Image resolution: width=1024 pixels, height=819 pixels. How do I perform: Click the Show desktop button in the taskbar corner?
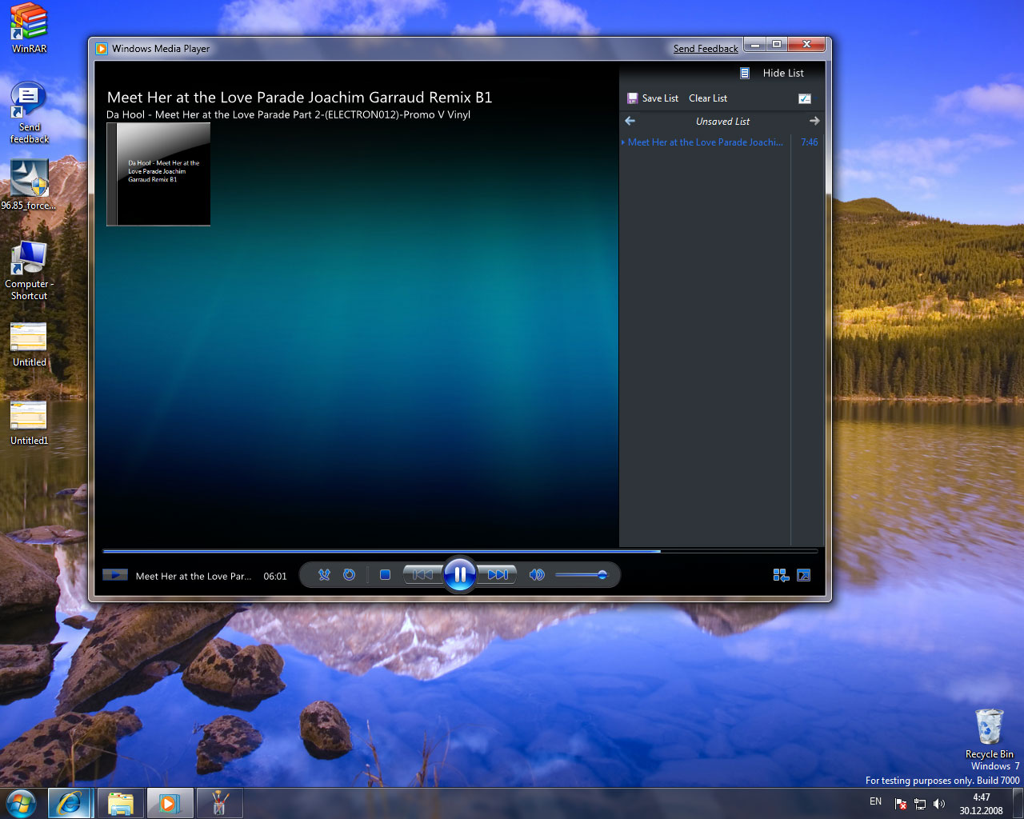click(1018, 803)
